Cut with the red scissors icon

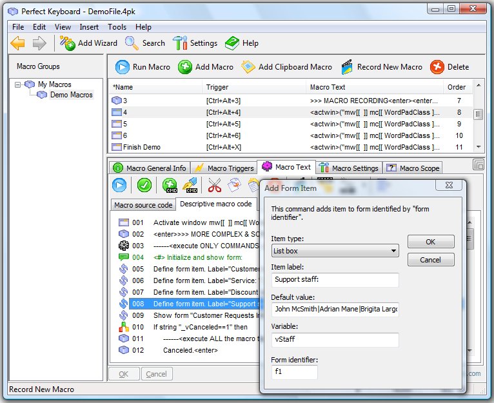(x=215, y=185)
